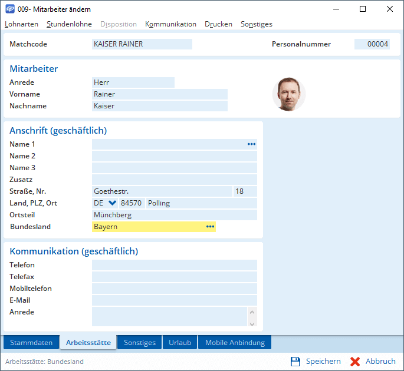Open the Drucken menu

tap(218, 24)
